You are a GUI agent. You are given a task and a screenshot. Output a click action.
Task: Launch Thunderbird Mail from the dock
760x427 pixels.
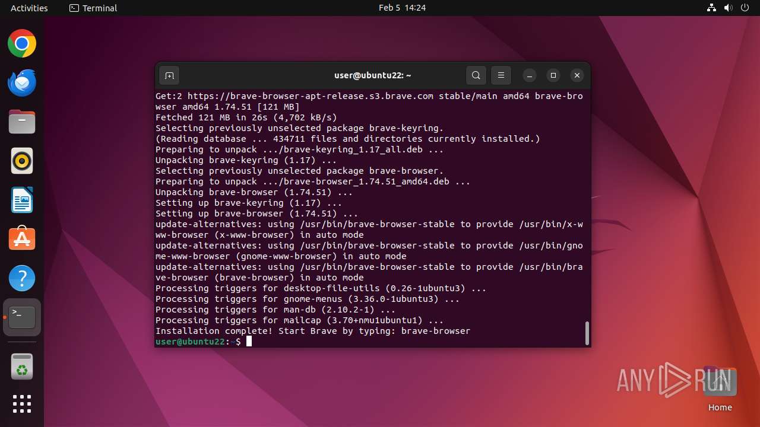coord(22,83)
